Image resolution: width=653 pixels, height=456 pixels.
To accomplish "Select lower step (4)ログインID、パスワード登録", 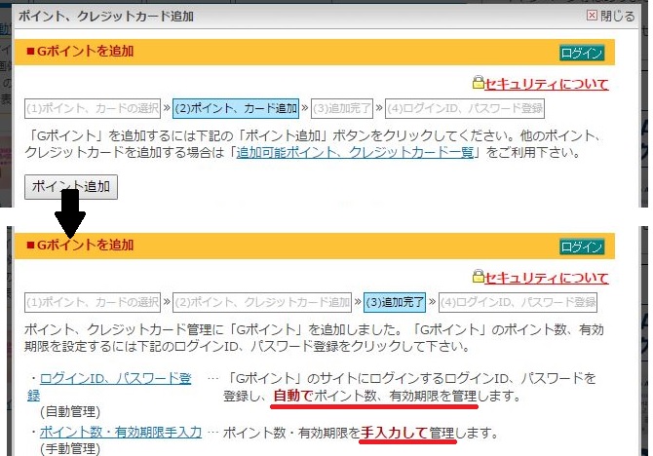I will pyautogui.click(x=519, y=302).
